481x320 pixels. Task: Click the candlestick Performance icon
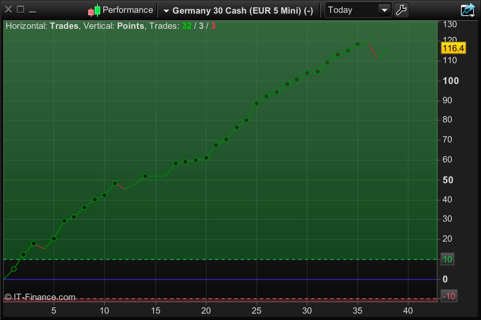point(95,10)
